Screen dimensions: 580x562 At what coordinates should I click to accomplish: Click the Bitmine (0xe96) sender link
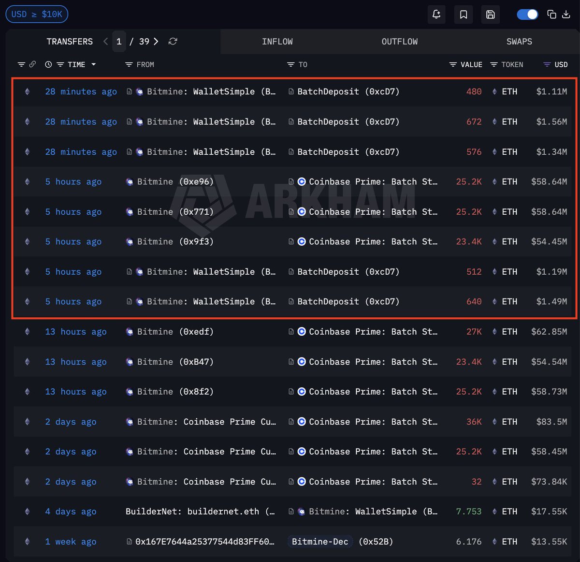tap(175, 181)
